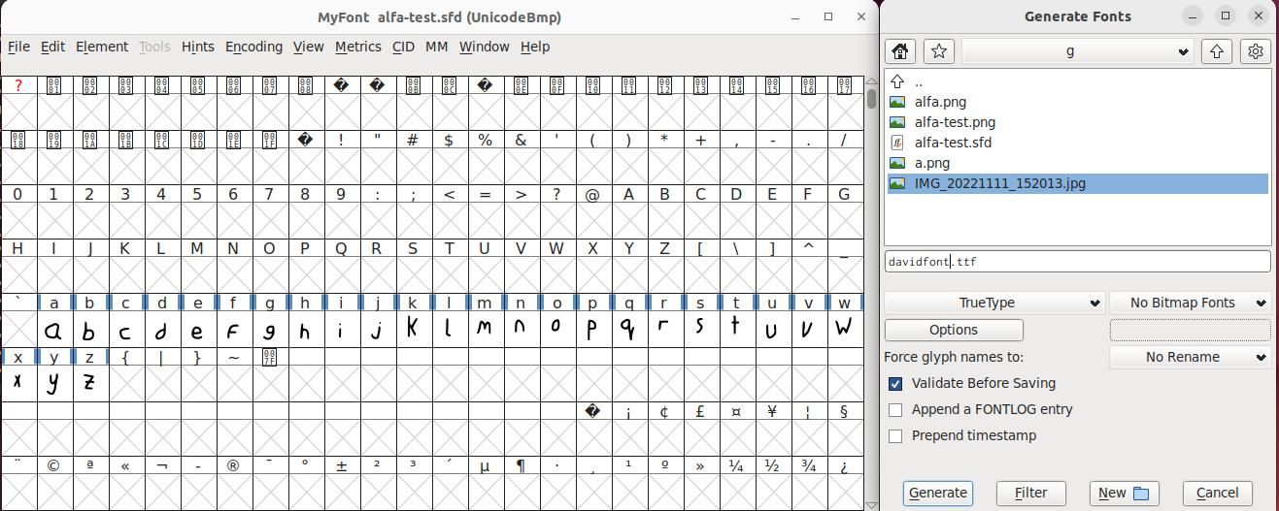This screenshot has width=1279, height=511.
Task: Open the MM menu
Action: tap(437, 47)
